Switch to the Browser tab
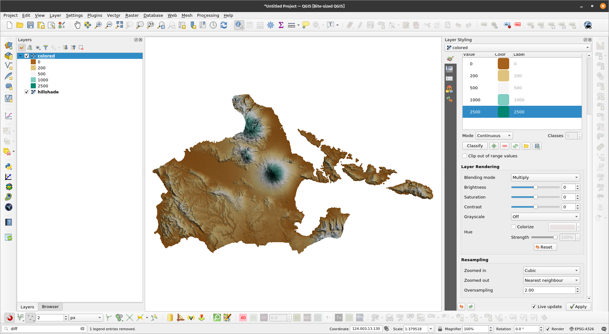Viewport: 609px width, 334px height. [50, 307]
